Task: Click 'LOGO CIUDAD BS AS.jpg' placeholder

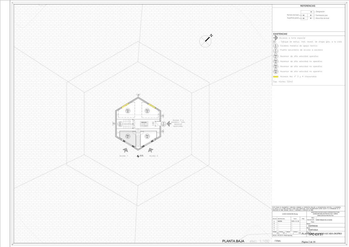Action: [290, 214]
